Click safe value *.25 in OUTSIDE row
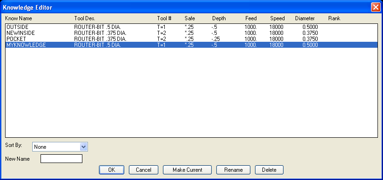 pyautogui.click(x=189, y=27)
